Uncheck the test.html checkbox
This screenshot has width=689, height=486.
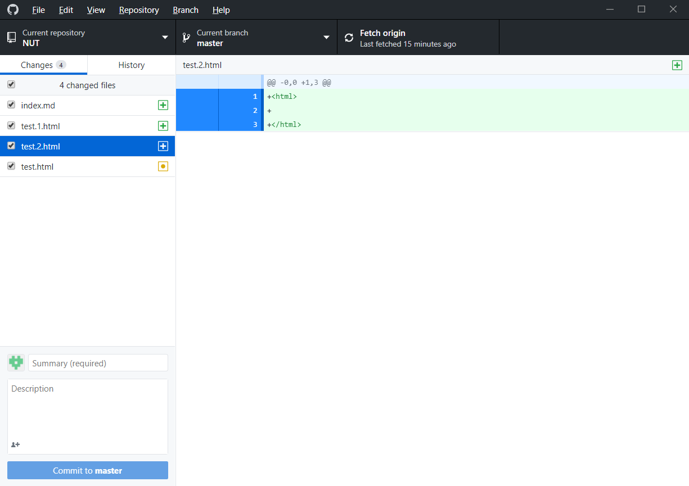(x=11, y=166)
